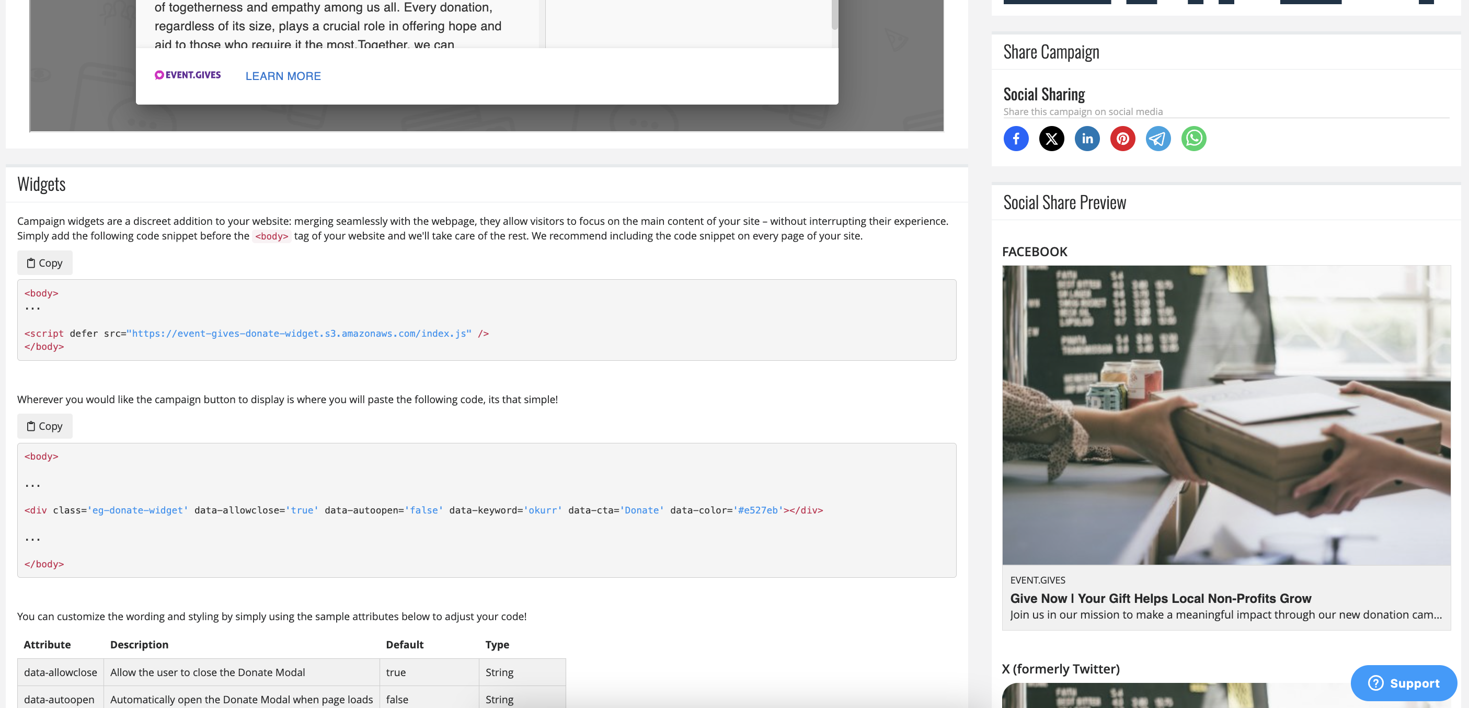The height and width of the screenshot is (708, 1469).
Task: Copy the eg-donate-widget div snippet
Action: (44, 426)
